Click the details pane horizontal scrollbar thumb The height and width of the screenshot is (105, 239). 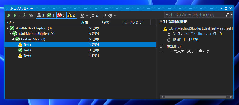[196, 97]
